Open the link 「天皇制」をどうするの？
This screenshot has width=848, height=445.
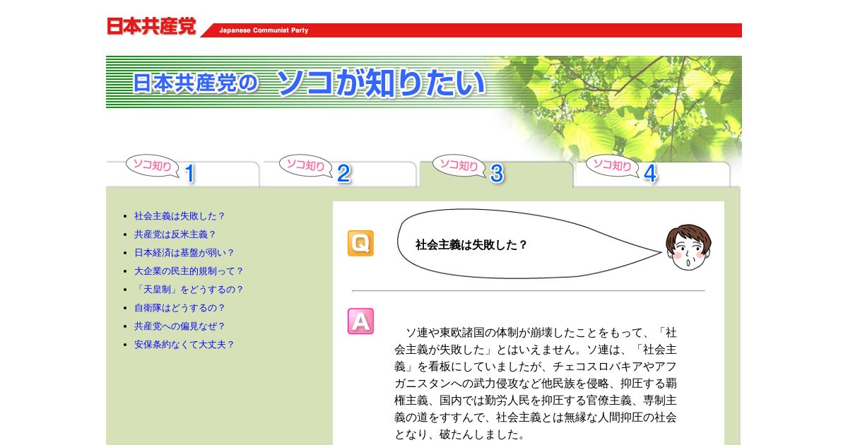tap(189, 290)
